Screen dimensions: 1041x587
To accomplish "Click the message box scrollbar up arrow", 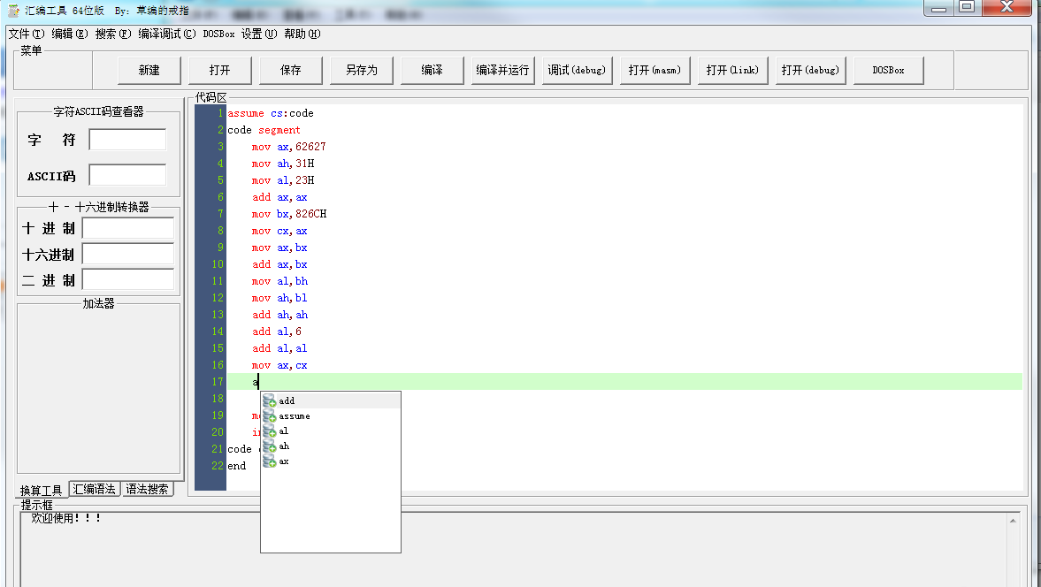I will pos(1013,522).
